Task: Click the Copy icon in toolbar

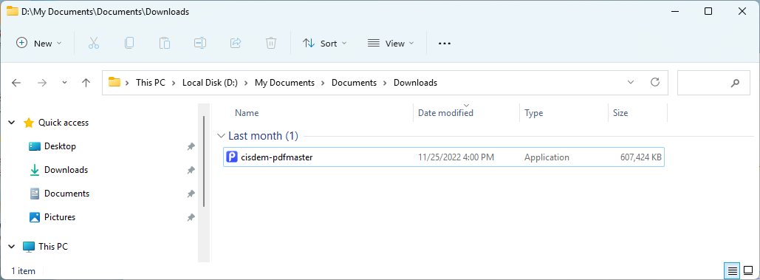Action: click(x=129, y=43)
